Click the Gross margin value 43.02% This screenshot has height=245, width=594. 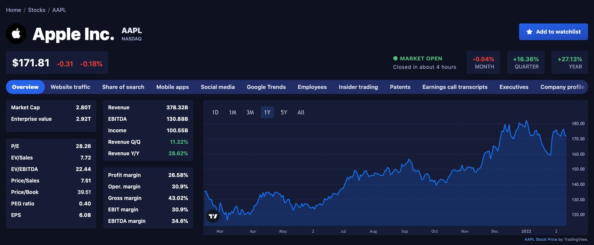click(x=179, y=198)
